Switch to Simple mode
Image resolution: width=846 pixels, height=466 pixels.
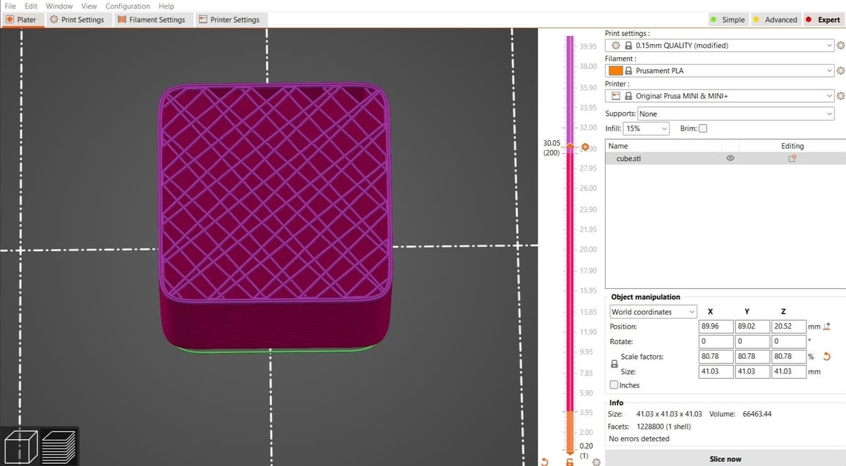pos(728,20)
